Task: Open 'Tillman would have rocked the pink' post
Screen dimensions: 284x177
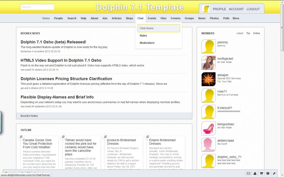Action: coord(81,147)
